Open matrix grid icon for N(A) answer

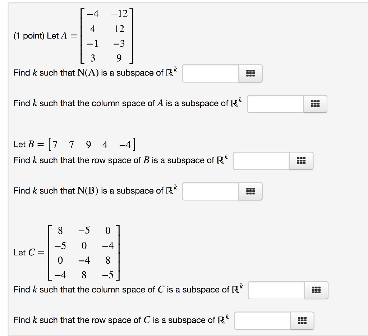pyautogui.click(x=250, y=74)
